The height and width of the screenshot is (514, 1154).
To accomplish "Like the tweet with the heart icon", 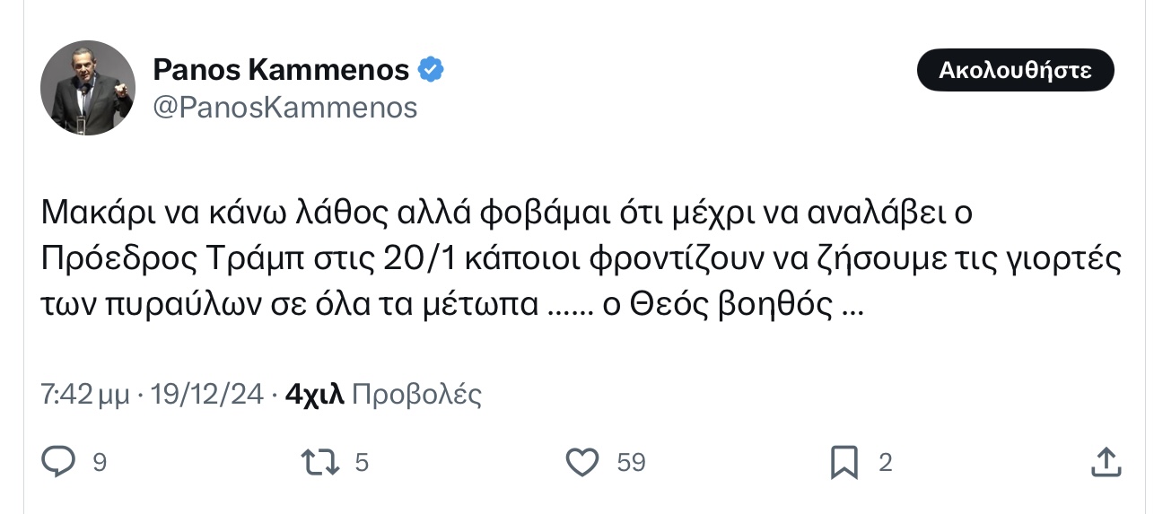I will [x=583, y=462].
